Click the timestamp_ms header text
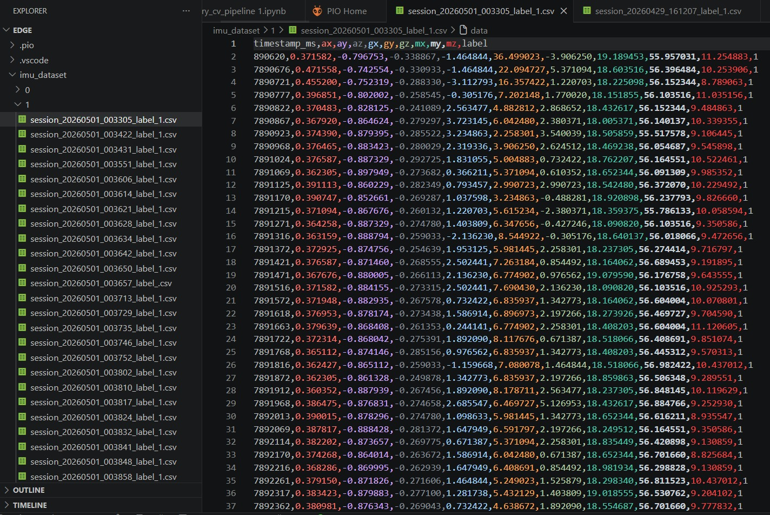The width and height of the screenshot is (770, 515). (285, 44)
